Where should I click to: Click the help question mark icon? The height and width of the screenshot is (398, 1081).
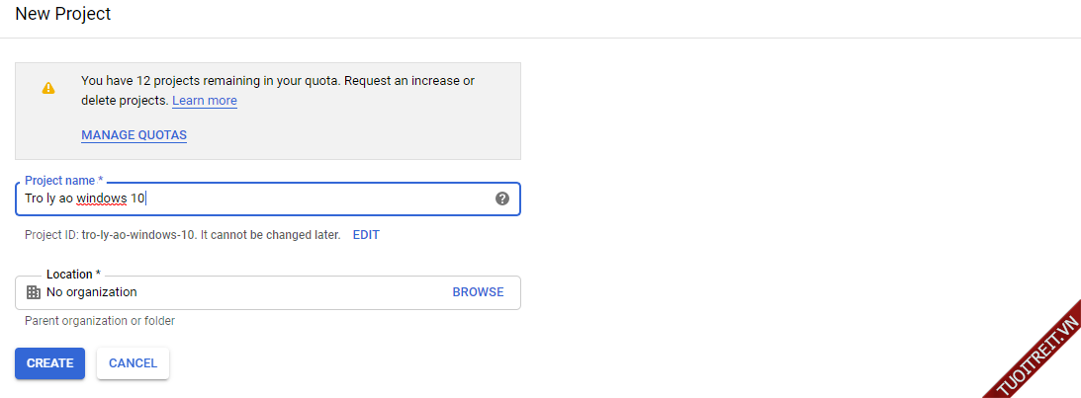pos(502,199)
